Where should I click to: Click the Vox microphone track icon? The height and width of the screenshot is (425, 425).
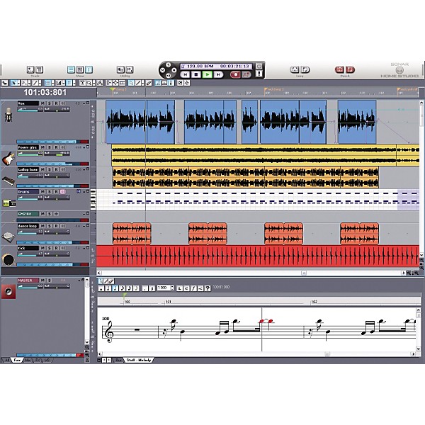coord(8,115)
